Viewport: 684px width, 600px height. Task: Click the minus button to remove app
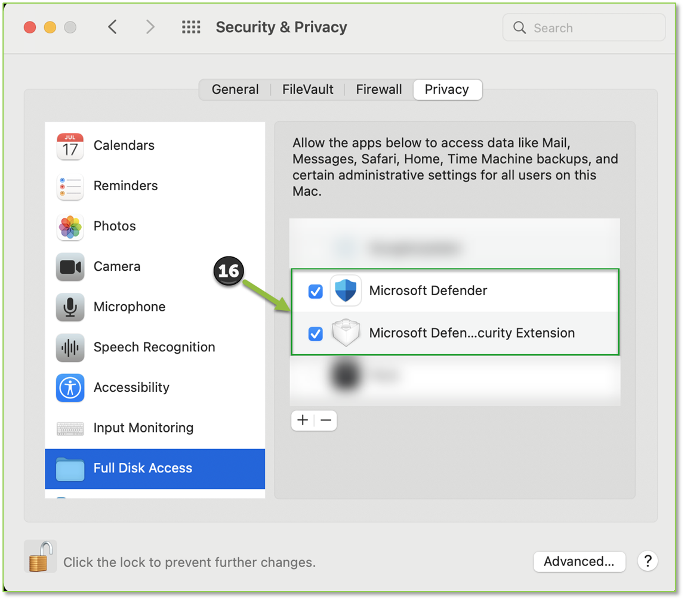(326, 420)
